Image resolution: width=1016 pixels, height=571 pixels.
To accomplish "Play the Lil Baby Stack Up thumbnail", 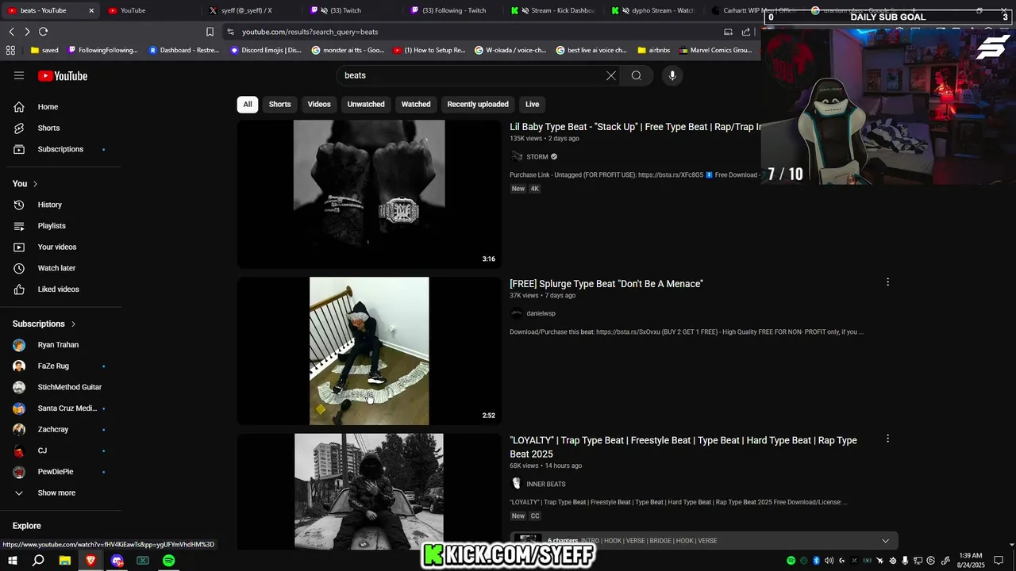I will click(x=369, y=194).
